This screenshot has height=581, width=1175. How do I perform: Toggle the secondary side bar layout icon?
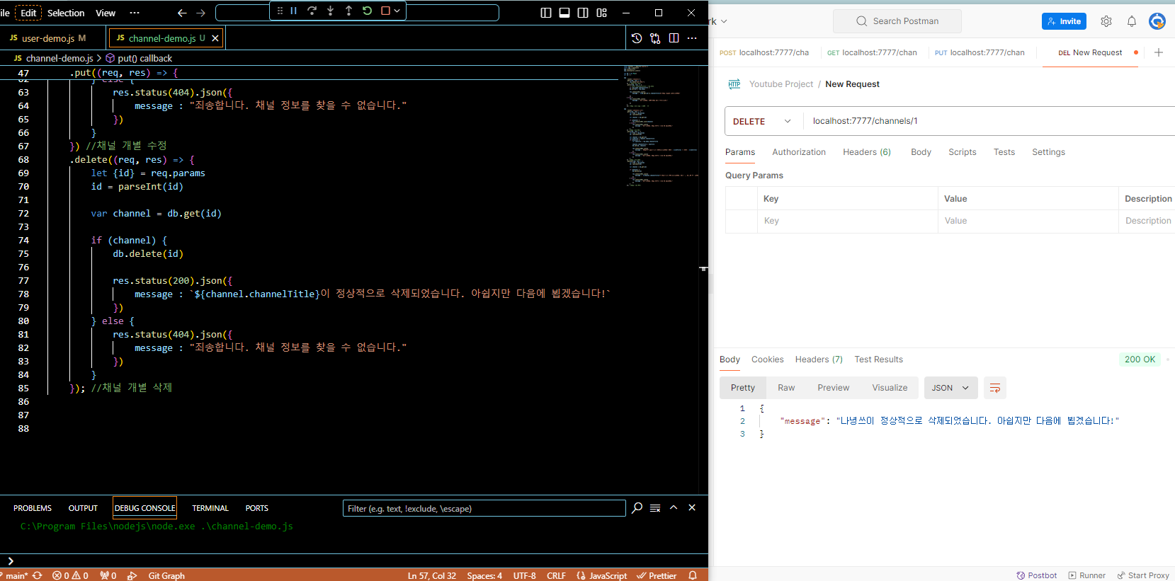(x=583, y=13)
